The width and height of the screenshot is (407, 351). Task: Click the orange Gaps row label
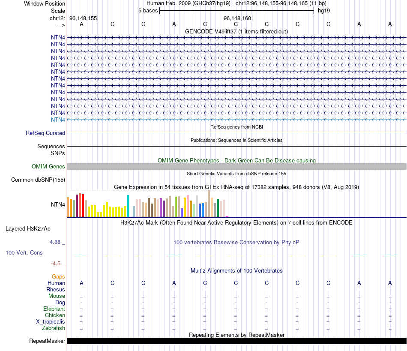[x=58, y=277]
